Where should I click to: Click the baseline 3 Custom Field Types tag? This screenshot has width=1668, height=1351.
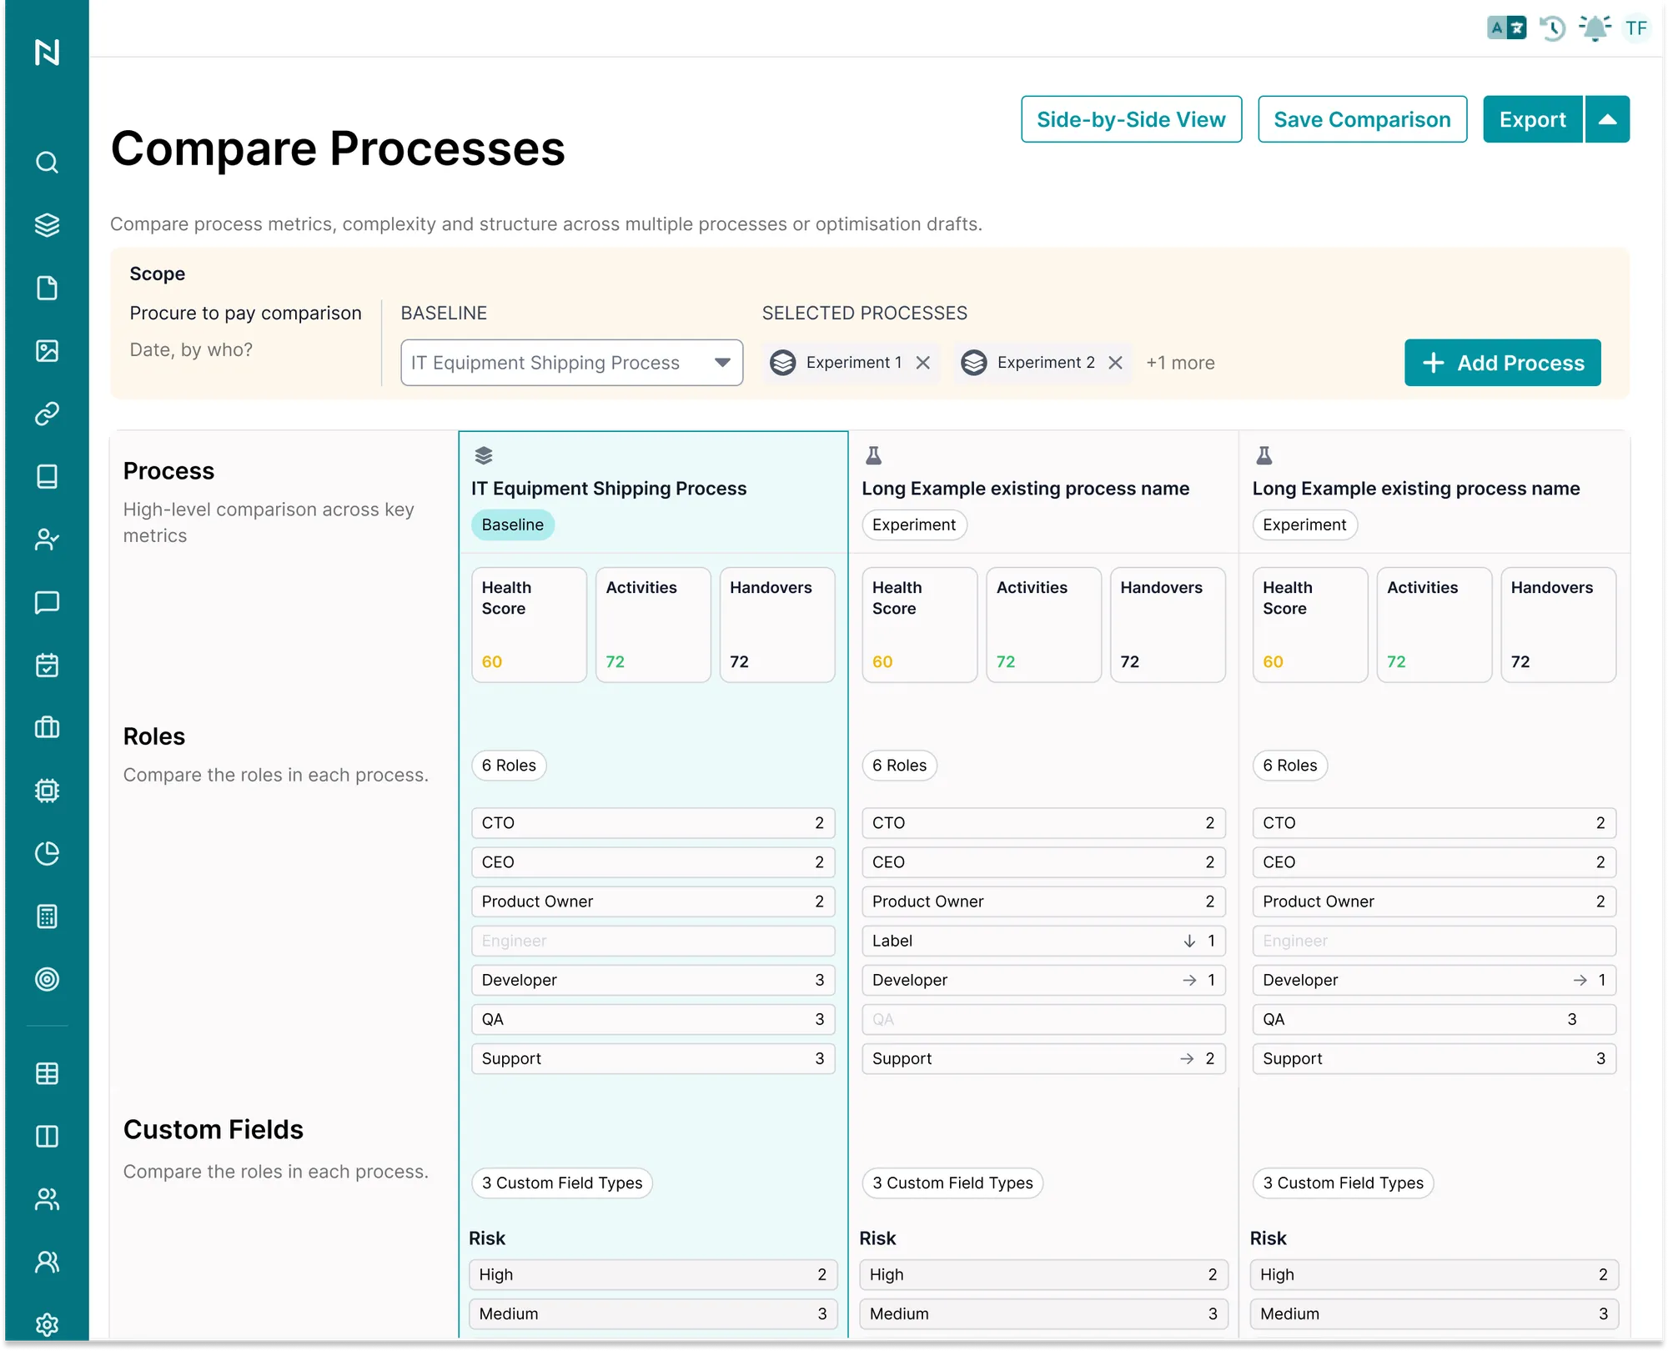pos(562,1183)
